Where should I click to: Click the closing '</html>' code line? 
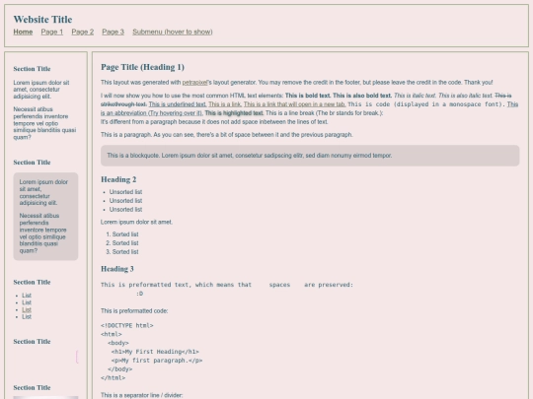coord(114,378)
